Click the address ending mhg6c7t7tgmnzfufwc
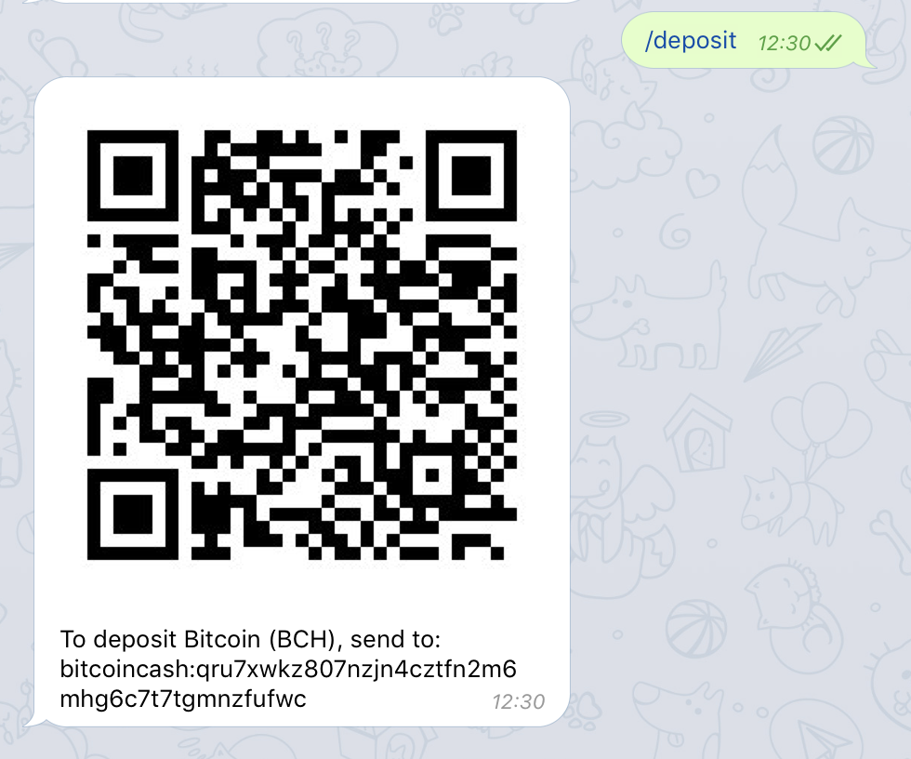This screenshot has width=911, height=759. point(183,699)
